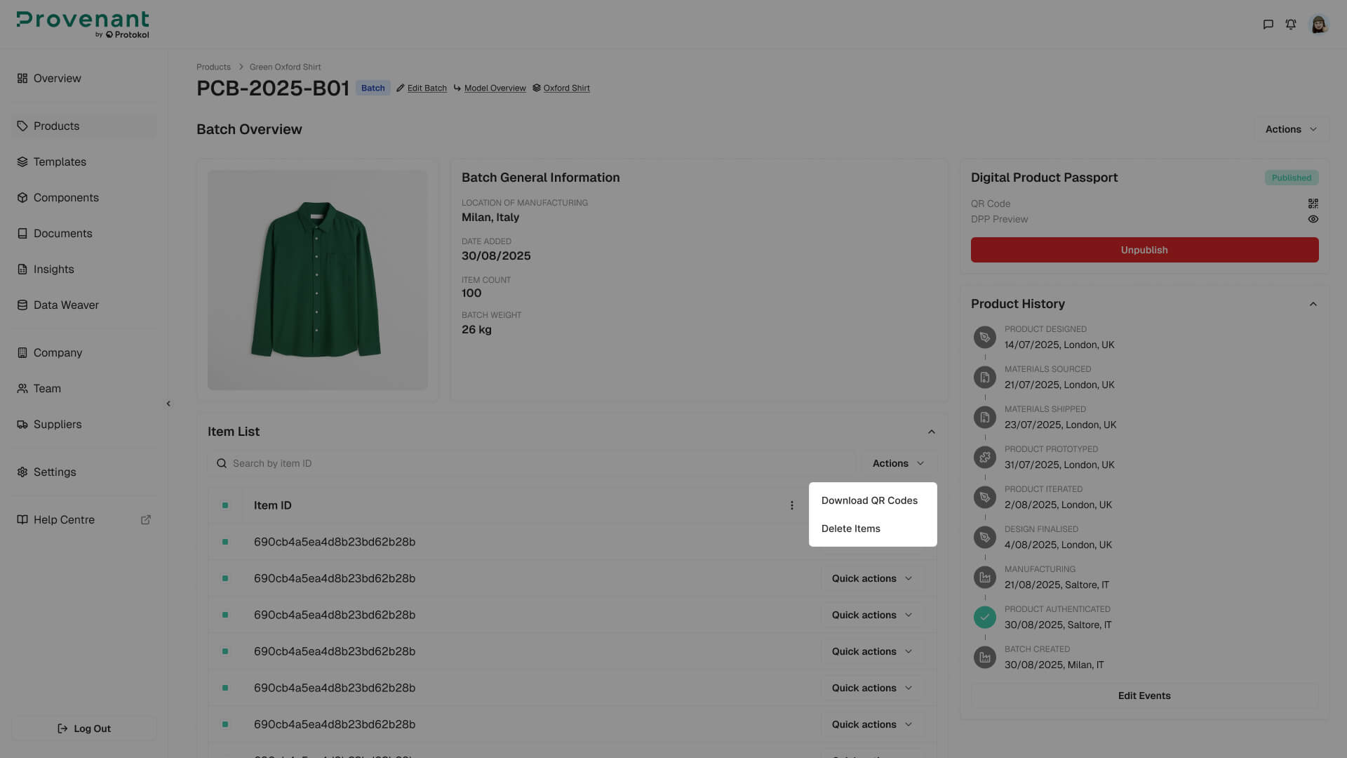Click the Materials Shipped history icon
This screenshot has width=1347, height=758.
pos(985,418)
